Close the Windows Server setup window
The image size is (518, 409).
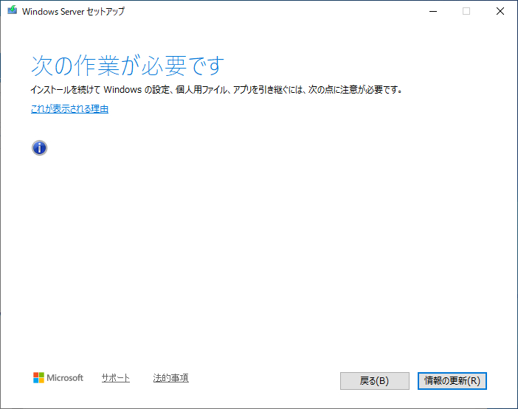pyautogui.click(x=500, y=11)
